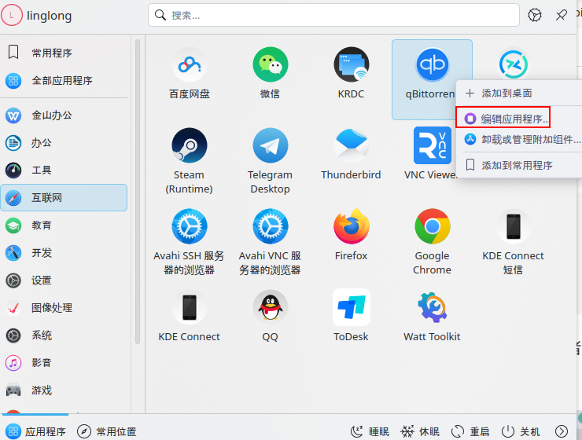Pin the launcher menu open
This screenshot has height=440, width=582.
562,15
